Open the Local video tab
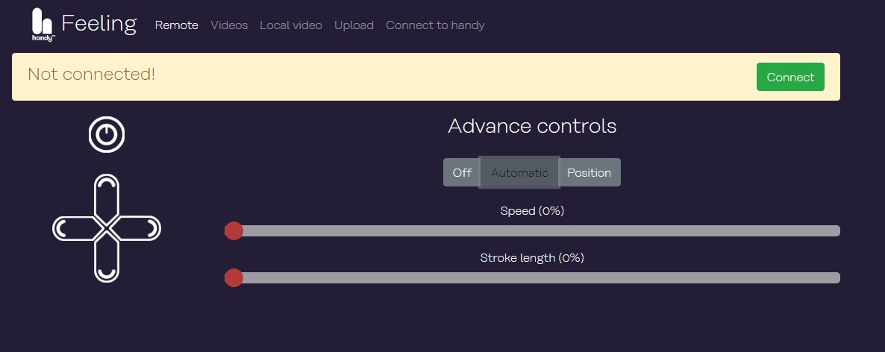This screenshot has height=352, width=885. [x=291, y=25]
